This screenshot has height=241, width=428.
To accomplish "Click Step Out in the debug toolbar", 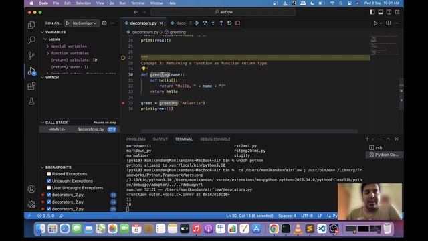I will pos(221,23).
